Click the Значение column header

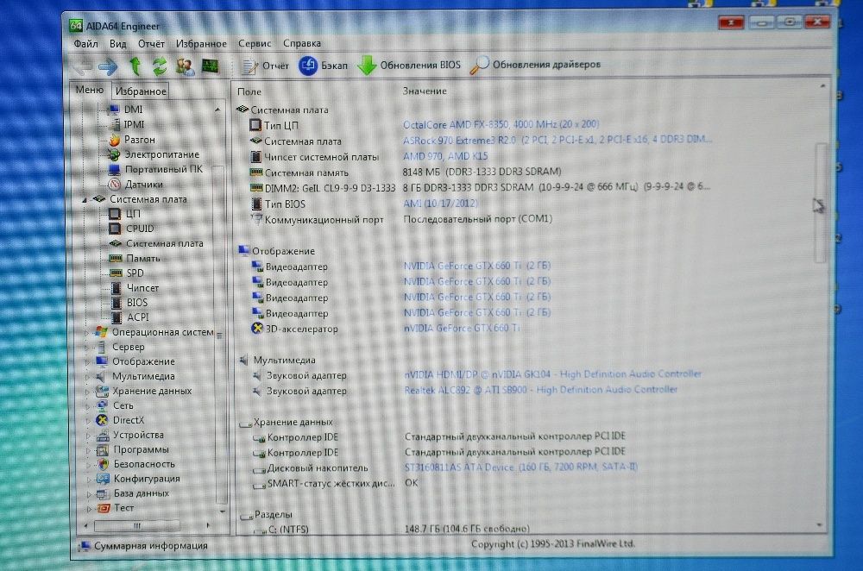[425, 91]
